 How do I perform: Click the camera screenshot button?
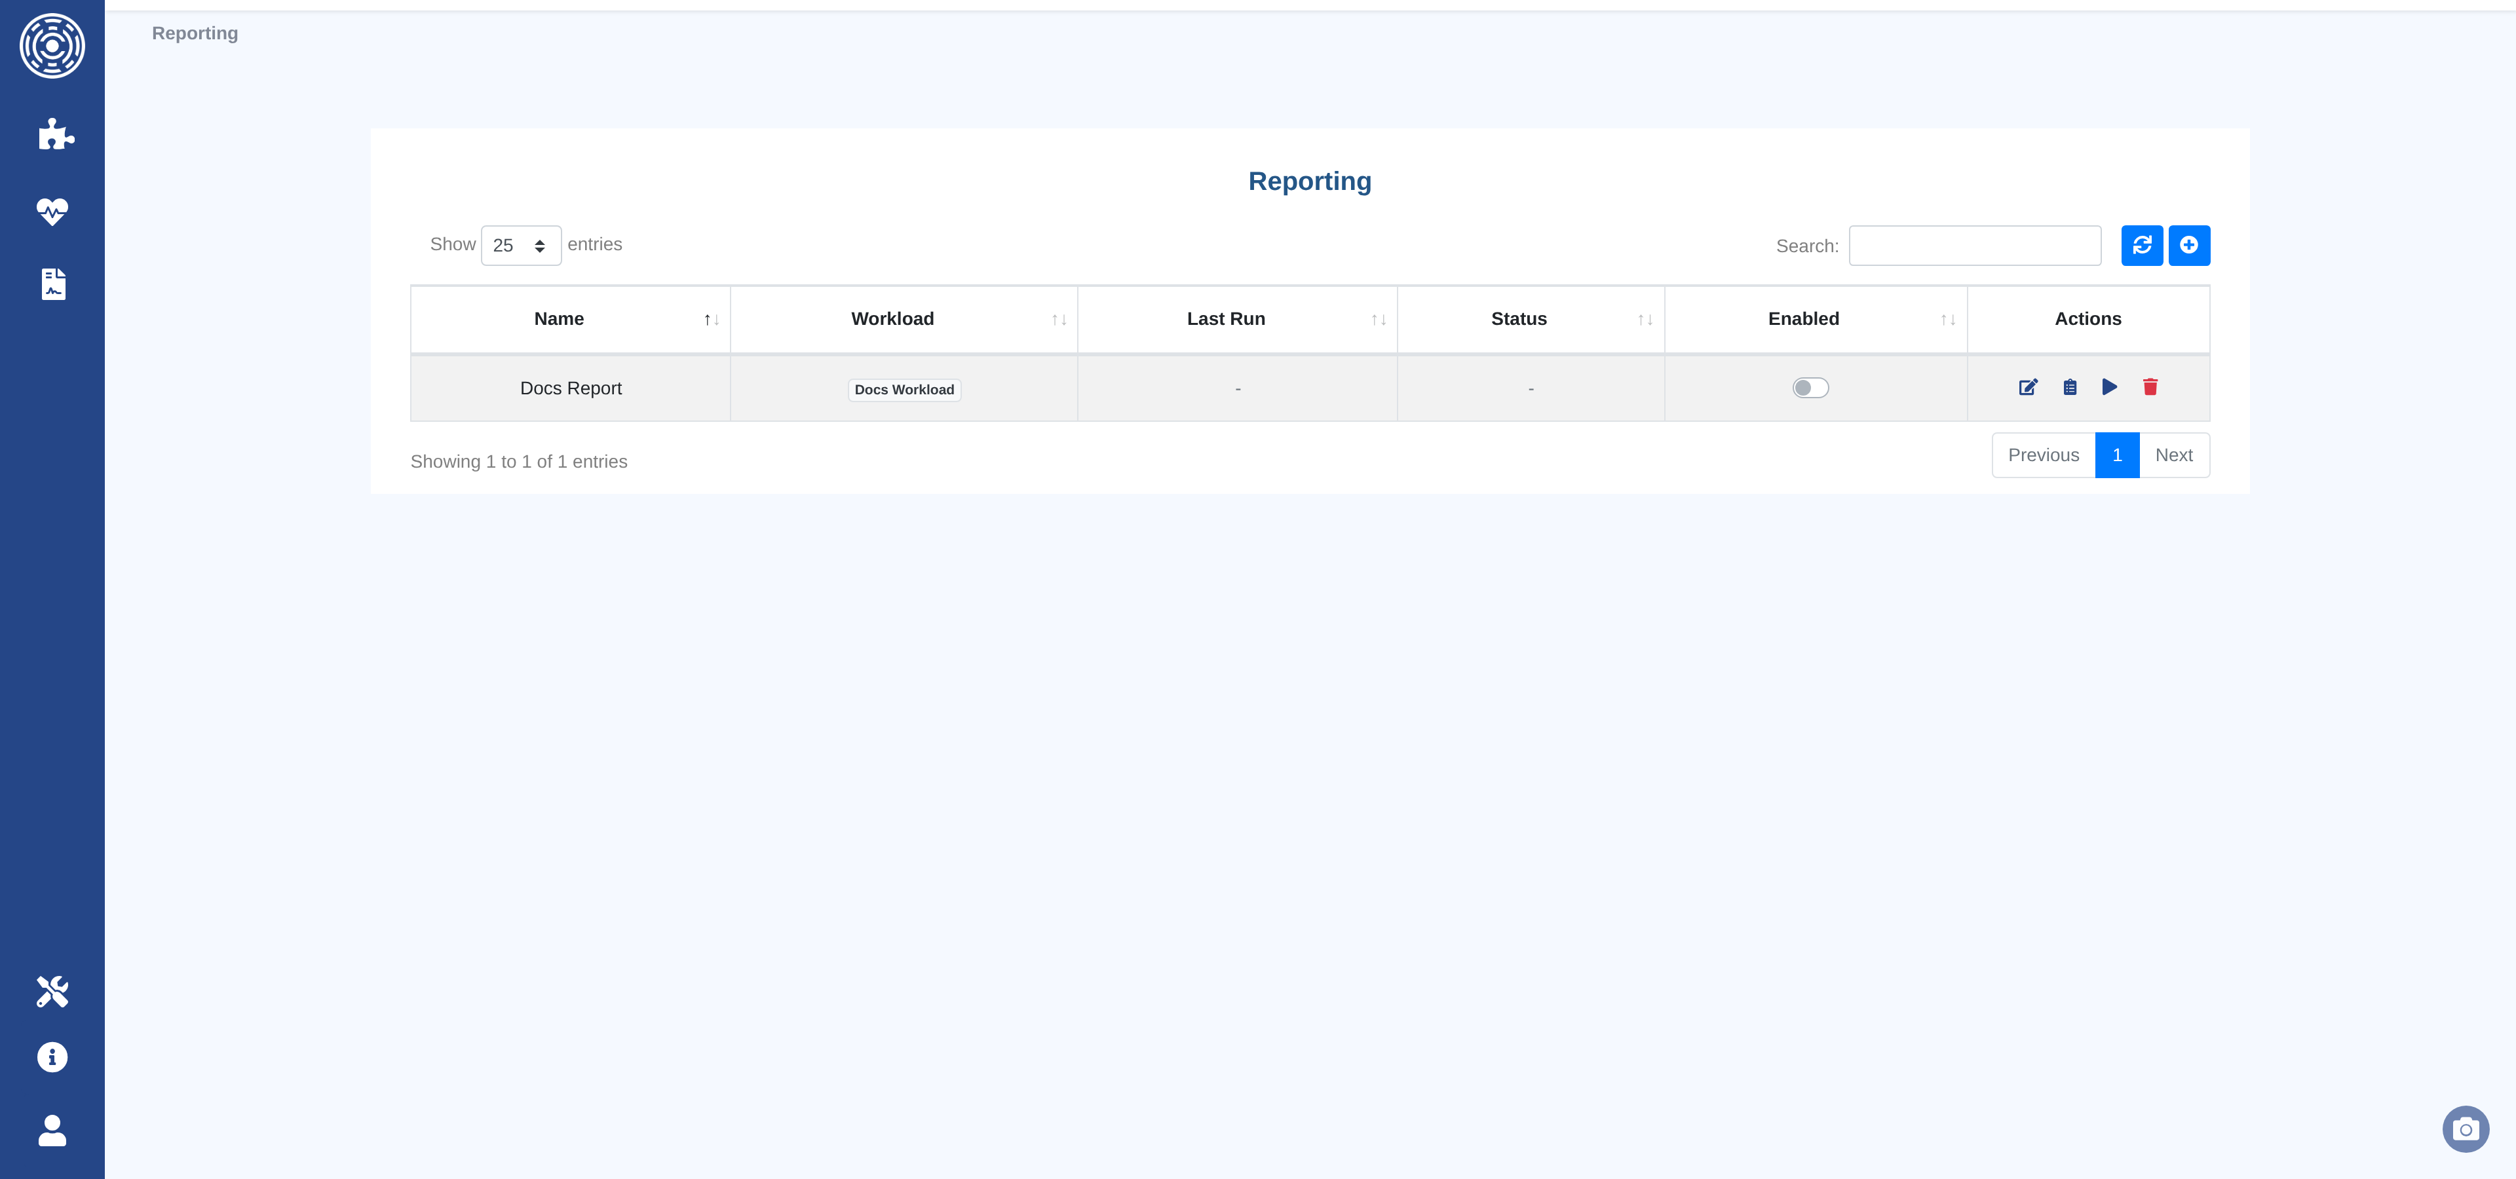coord(2465,1129)
